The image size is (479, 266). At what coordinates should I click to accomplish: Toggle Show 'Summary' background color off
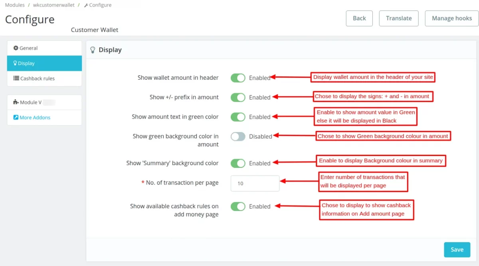click(x=238, y=163)
